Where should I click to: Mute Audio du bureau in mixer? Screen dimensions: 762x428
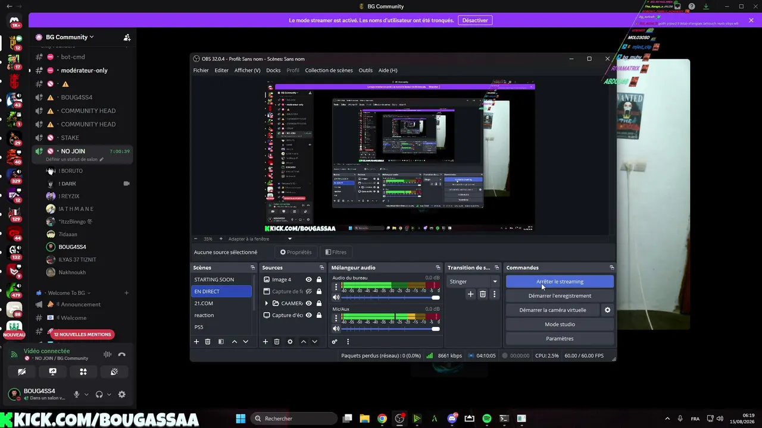pyautogui.click(x=336, y=297)
